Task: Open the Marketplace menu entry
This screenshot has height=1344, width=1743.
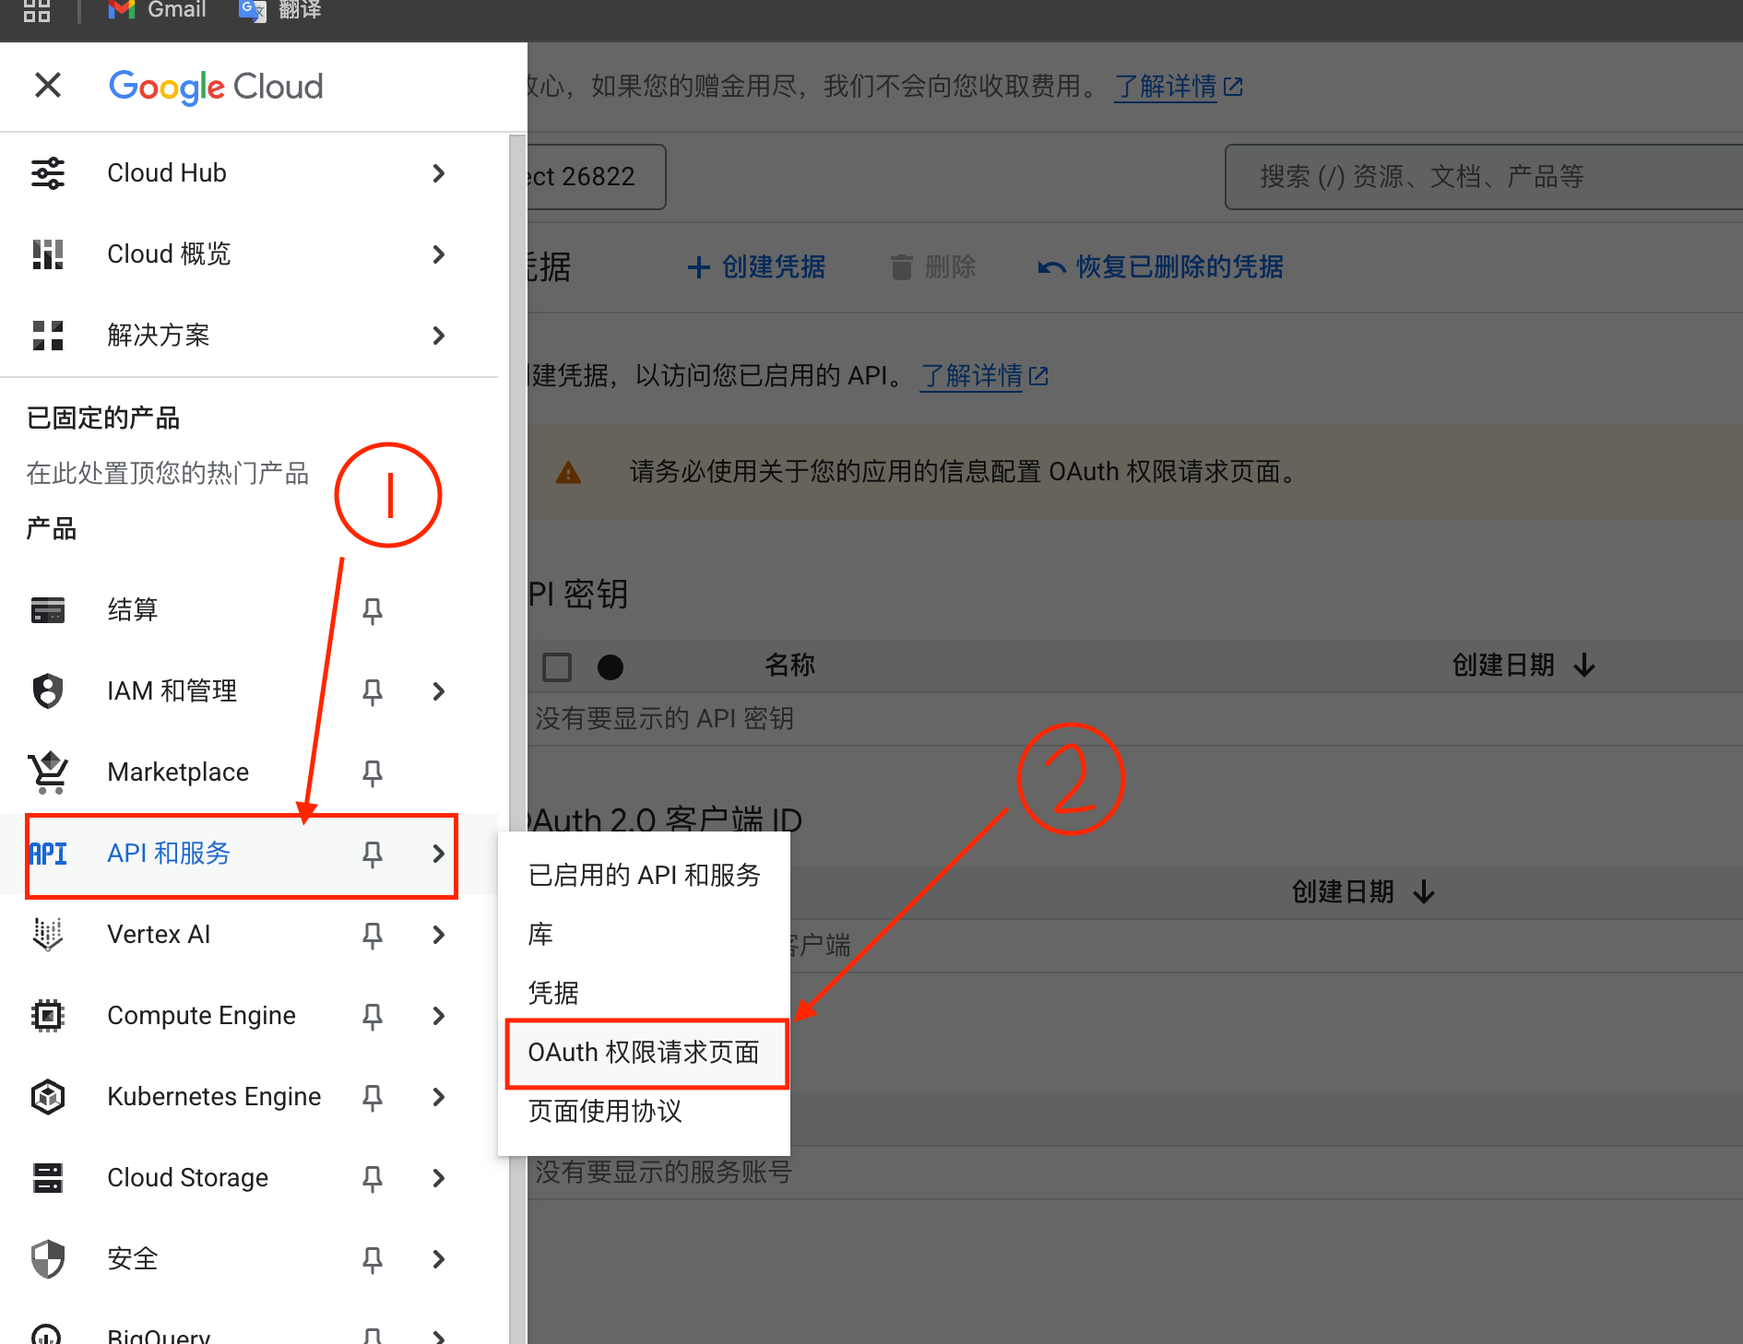Action: pos(178,772)
